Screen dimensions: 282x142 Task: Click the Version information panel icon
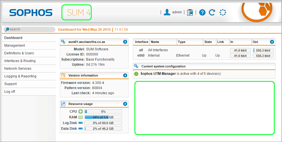(63, 75)
